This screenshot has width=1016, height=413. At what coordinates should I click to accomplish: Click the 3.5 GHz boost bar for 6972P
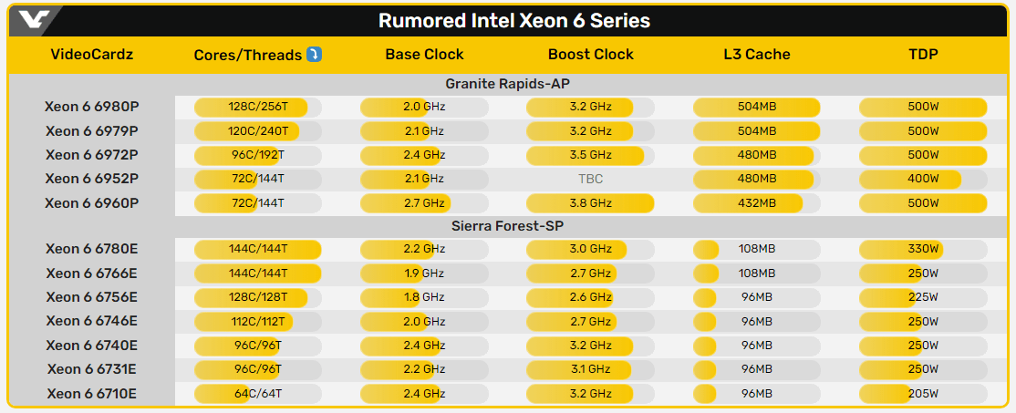(590, 154)
